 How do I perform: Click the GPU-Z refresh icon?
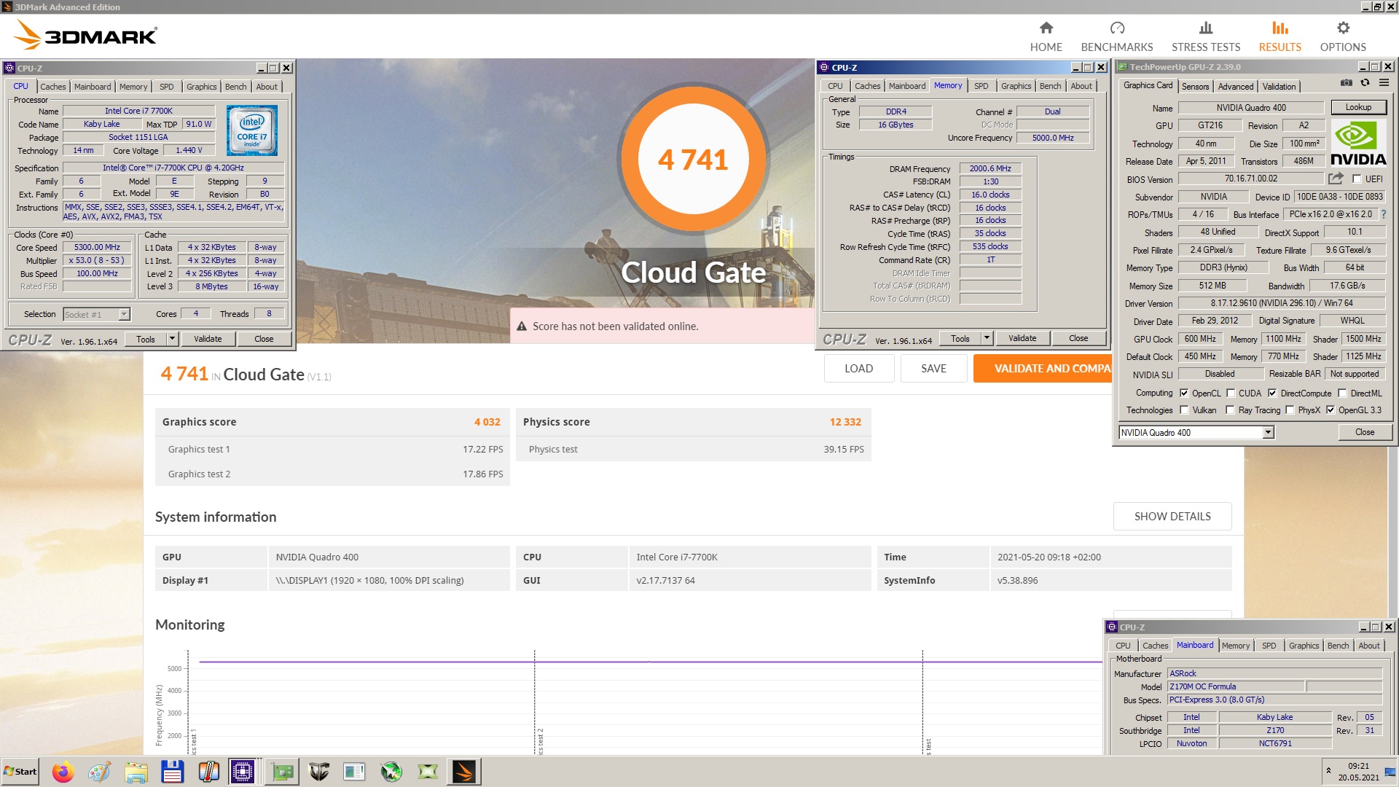point(1365,83)
